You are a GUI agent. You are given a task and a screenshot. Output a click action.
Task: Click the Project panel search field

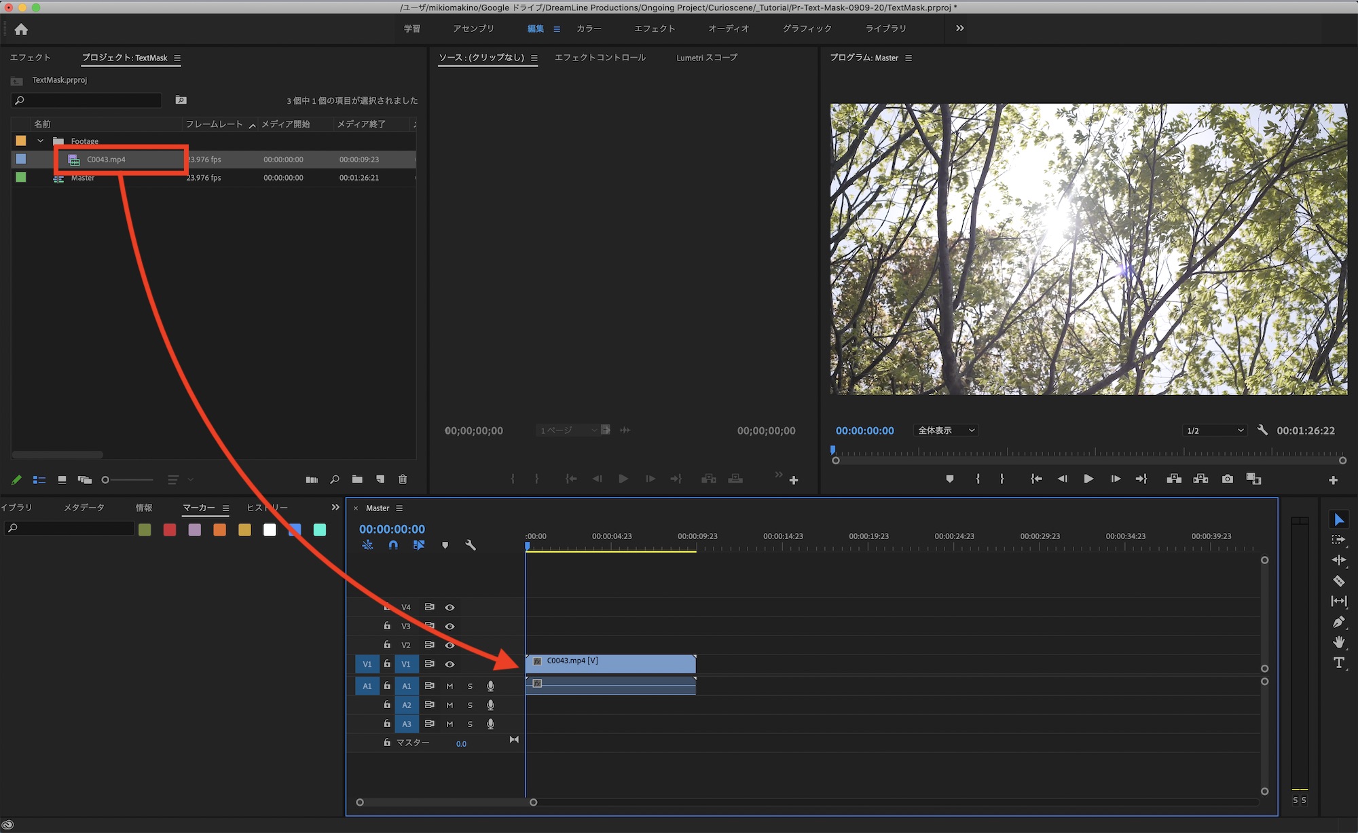[87, 100]
